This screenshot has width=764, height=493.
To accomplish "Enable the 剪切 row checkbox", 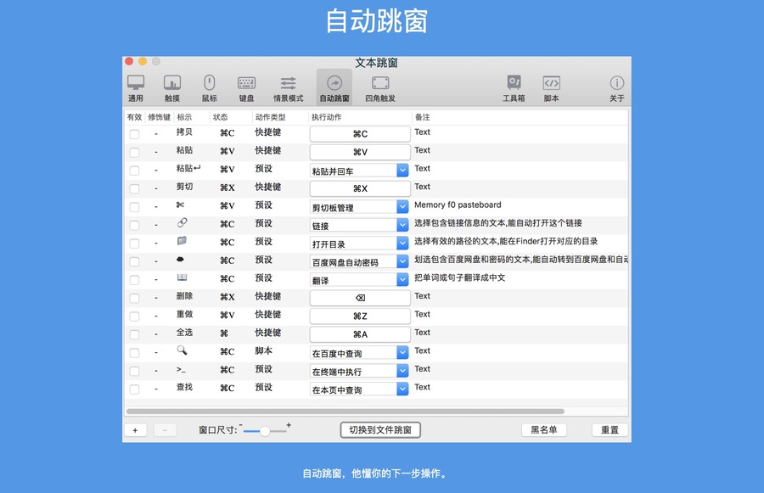I will (134, 188).
